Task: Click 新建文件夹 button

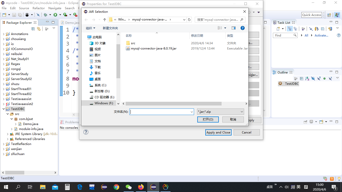Action: pos(110,28)
